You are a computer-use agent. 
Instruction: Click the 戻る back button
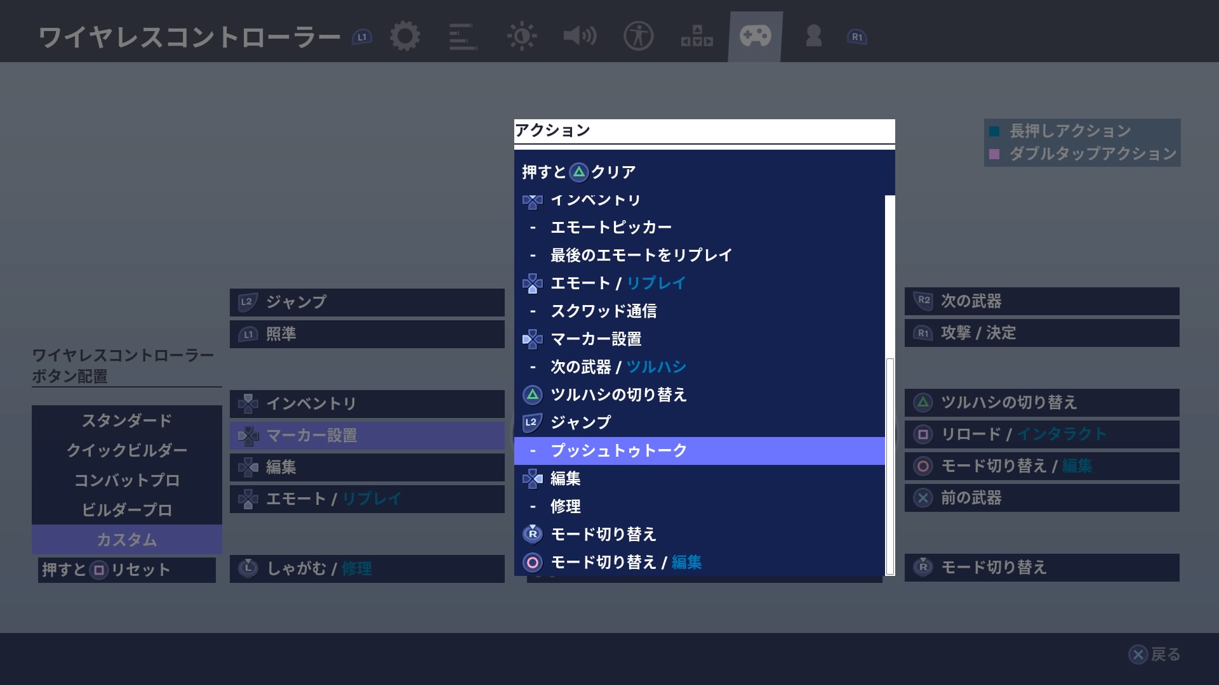pyautogui.click(x=1154, y=654)
